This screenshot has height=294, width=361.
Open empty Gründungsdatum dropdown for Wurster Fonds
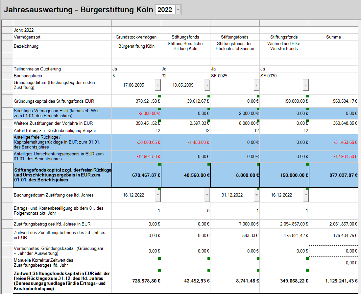tap(306, 85)
